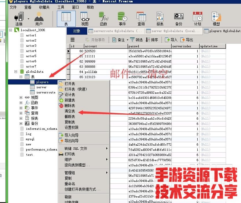Open the 用户 user management icon
Screen dimensions: 241x203
(39, 19)
